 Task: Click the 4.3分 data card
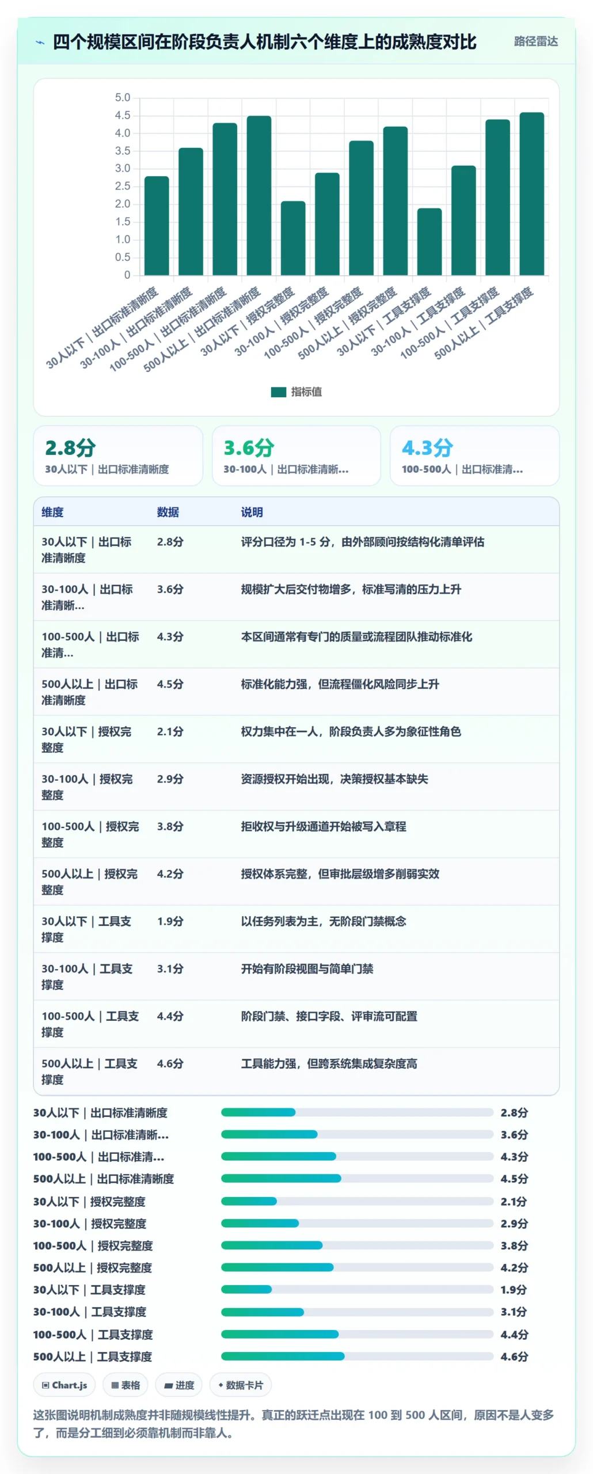click(x=474, y=455)
